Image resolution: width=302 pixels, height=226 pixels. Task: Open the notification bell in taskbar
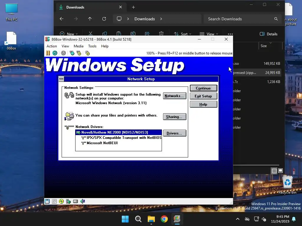point(294,219)
